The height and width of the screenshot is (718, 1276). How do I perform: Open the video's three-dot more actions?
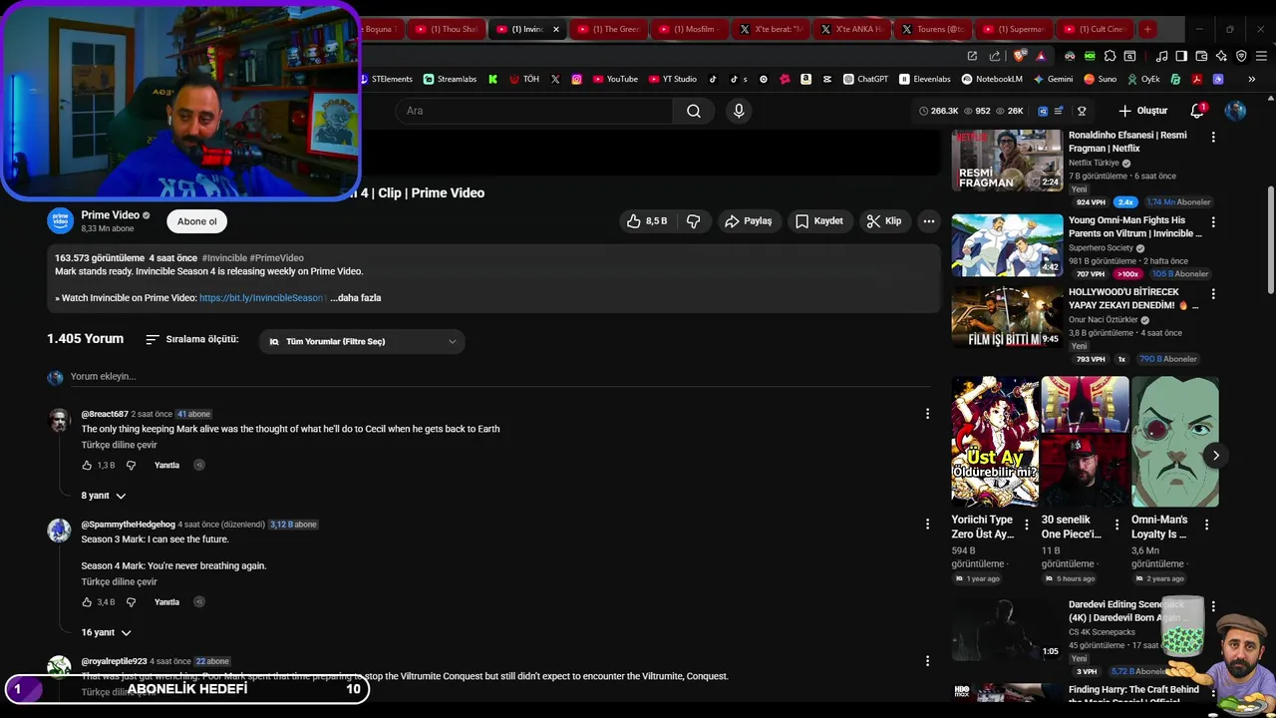(x=929, y=221)
